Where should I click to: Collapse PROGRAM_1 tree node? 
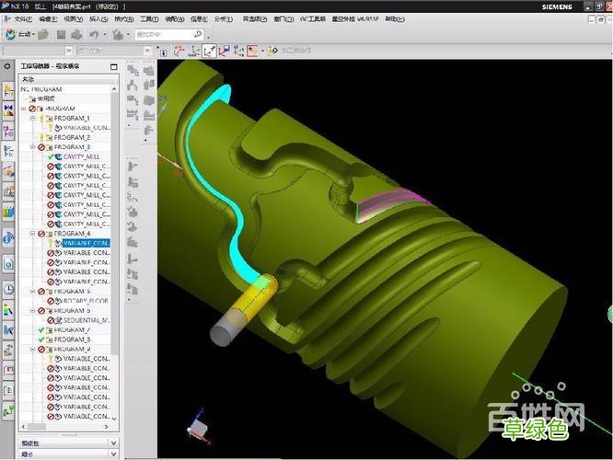tap(33, 118)
